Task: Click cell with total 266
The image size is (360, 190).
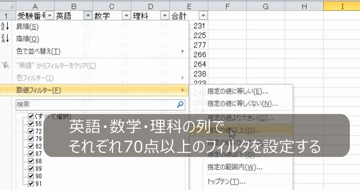Action: pos(199,55)
